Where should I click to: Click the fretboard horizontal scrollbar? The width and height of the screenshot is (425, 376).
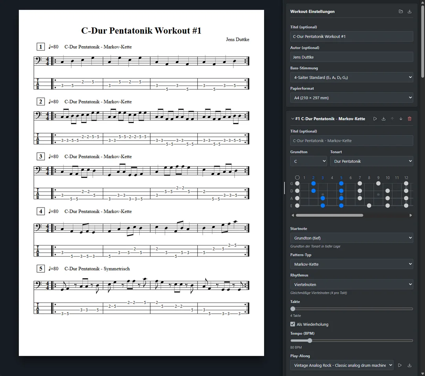pyautogui.click(x=329, y=215)
